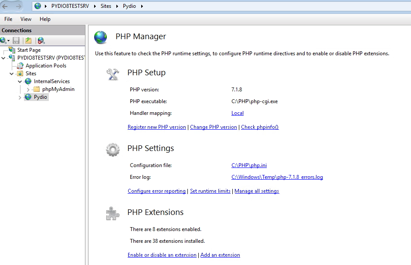
Task: Open breadcrumb arrow right after the globe
Action: [46, 6]
